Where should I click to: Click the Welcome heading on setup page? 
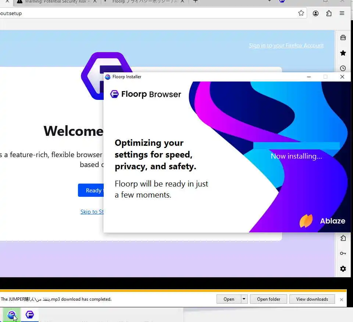coord(74,131)
